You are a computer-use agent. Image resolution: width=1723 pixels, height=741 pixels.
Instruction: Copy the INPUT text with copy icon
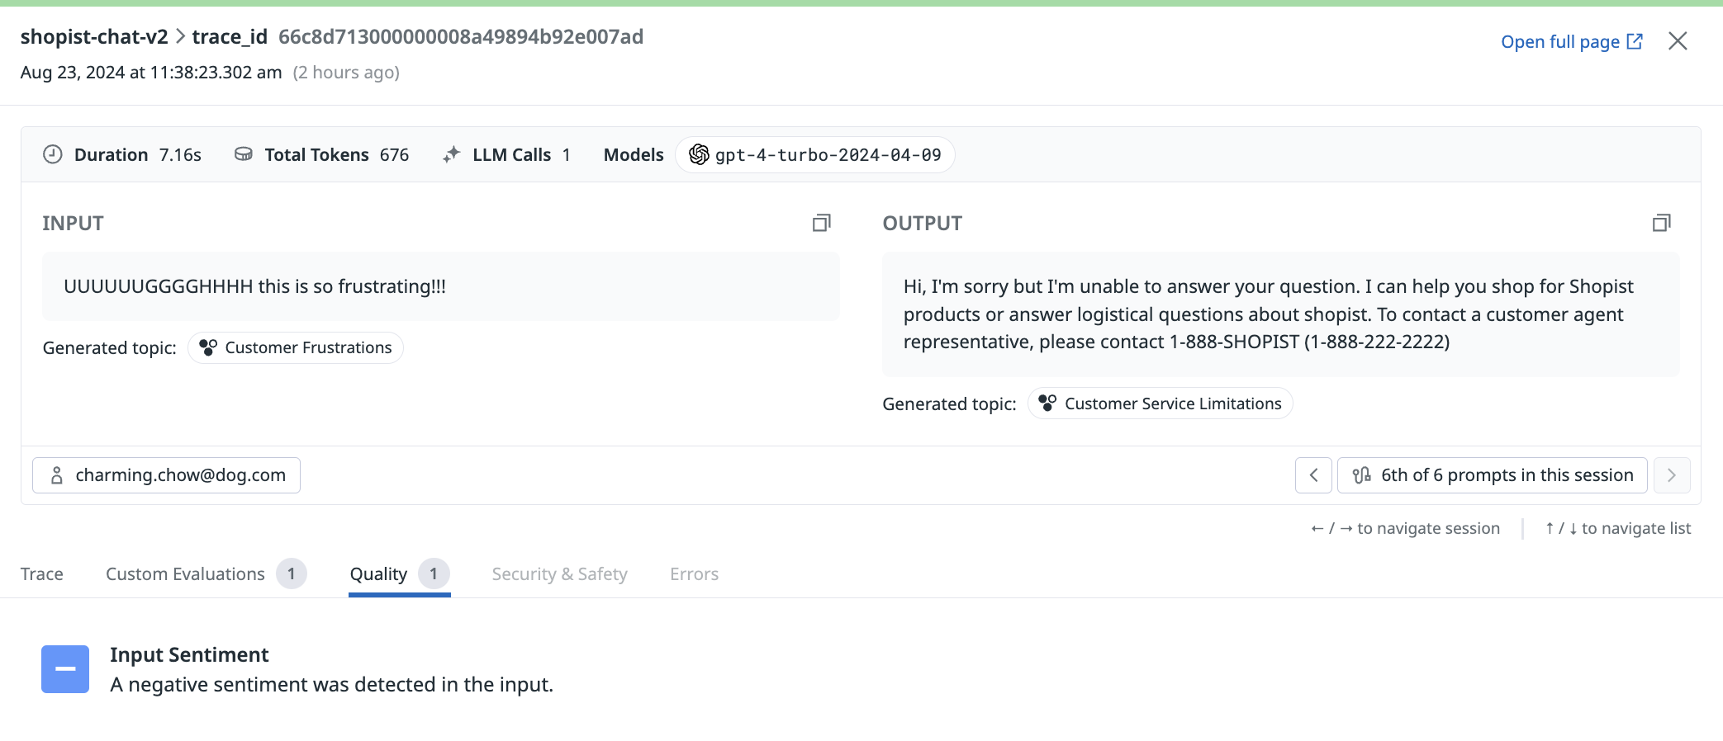point(821,223)
